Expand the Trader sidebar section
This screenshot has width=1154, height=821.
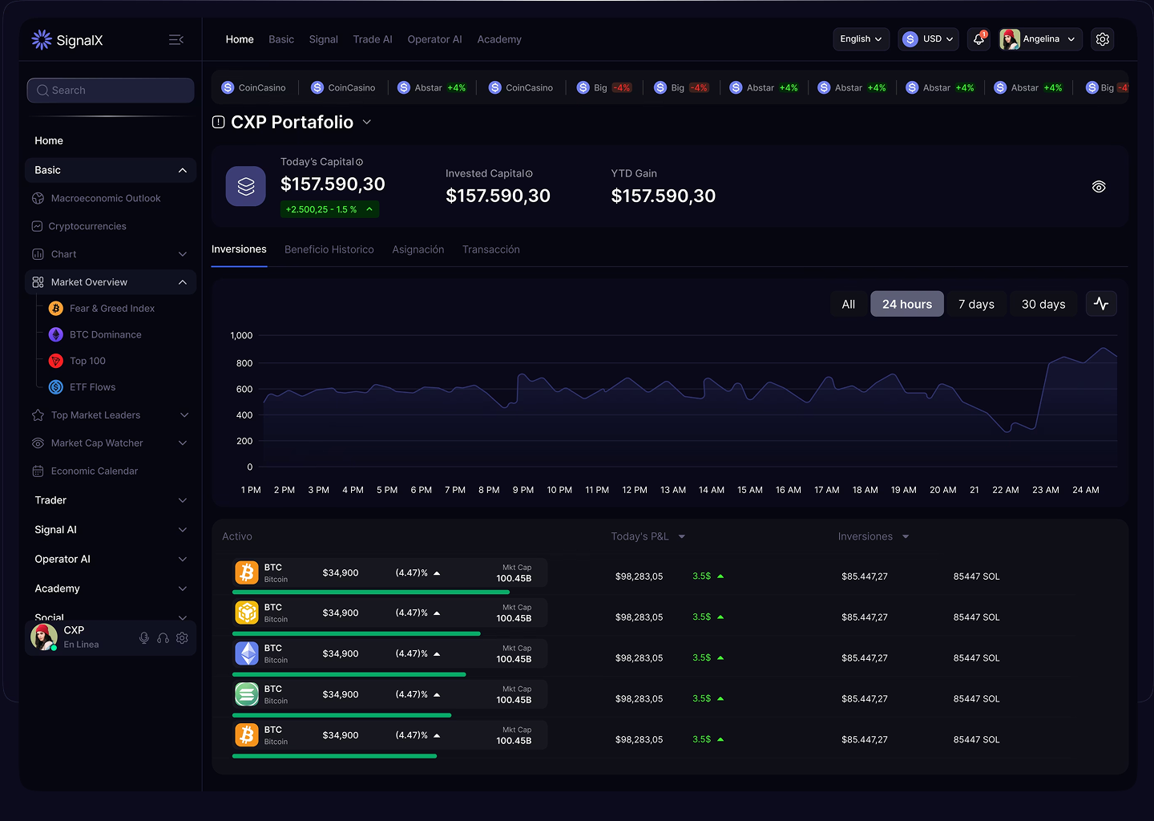(111, 500)
